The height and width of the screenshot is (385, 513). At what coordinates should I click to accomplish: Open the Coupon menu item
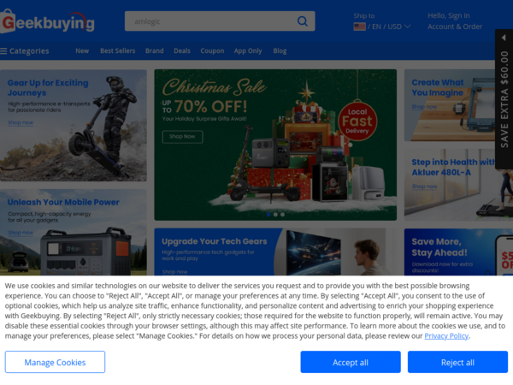coord(212,50)
